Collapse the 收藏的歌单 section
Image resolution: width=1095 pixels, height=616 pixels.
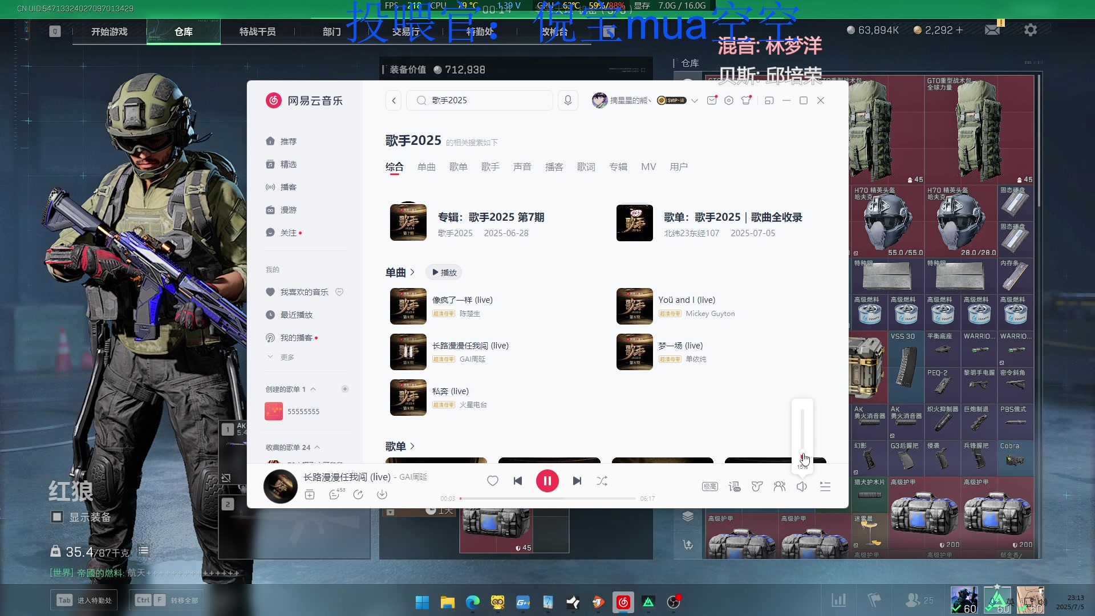(x=317, y=447)
